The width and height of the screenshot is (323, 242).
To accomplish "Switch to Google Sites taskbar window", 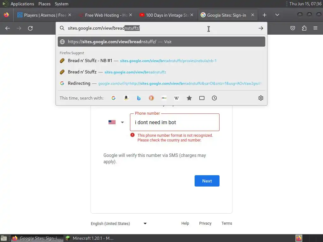I will [x=37, y=238].
